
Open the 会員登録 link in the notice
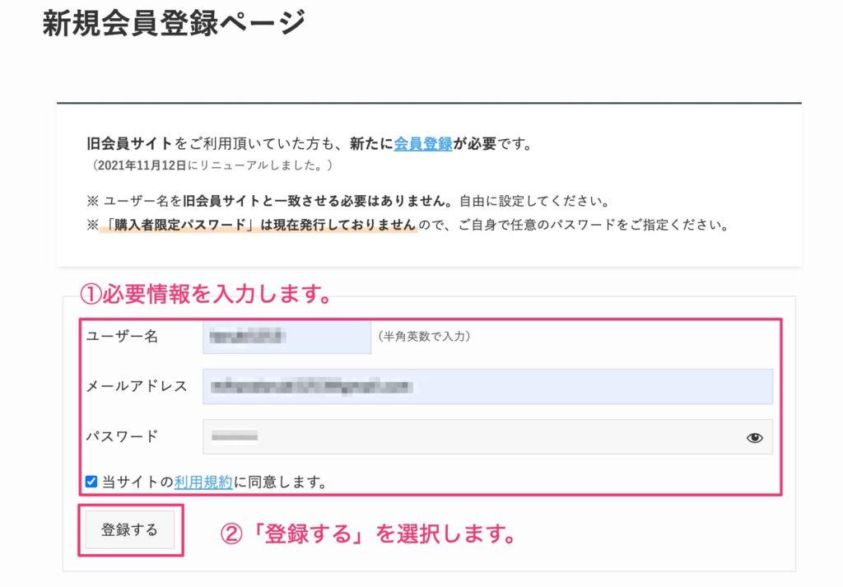(x=423, y=143)
